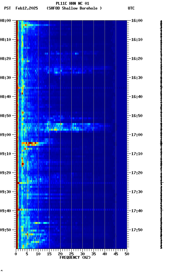This screenshot has width=175, height=274.
Task: Click the 15 Hz frequency axis label
Action: [x=49, y=254]
